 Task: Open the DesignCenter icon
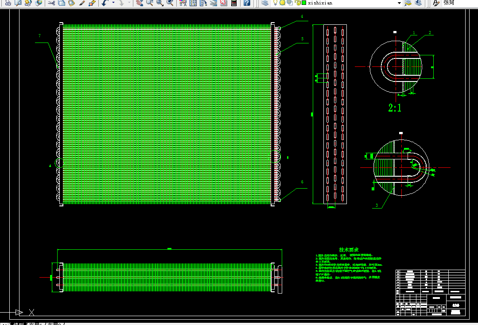(x=193, y=3)
